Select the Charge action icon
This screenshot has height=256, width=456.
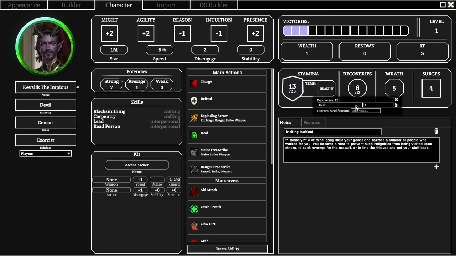pos(194,84)
